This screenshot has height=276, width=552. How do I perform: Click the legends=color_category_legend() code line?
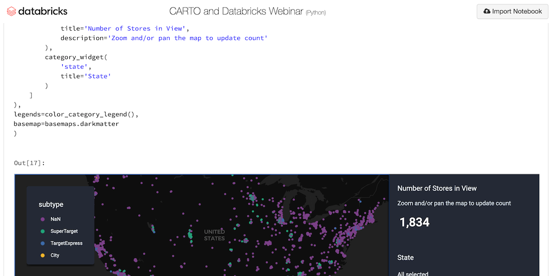pyautogui.click(x=75, y=114)
